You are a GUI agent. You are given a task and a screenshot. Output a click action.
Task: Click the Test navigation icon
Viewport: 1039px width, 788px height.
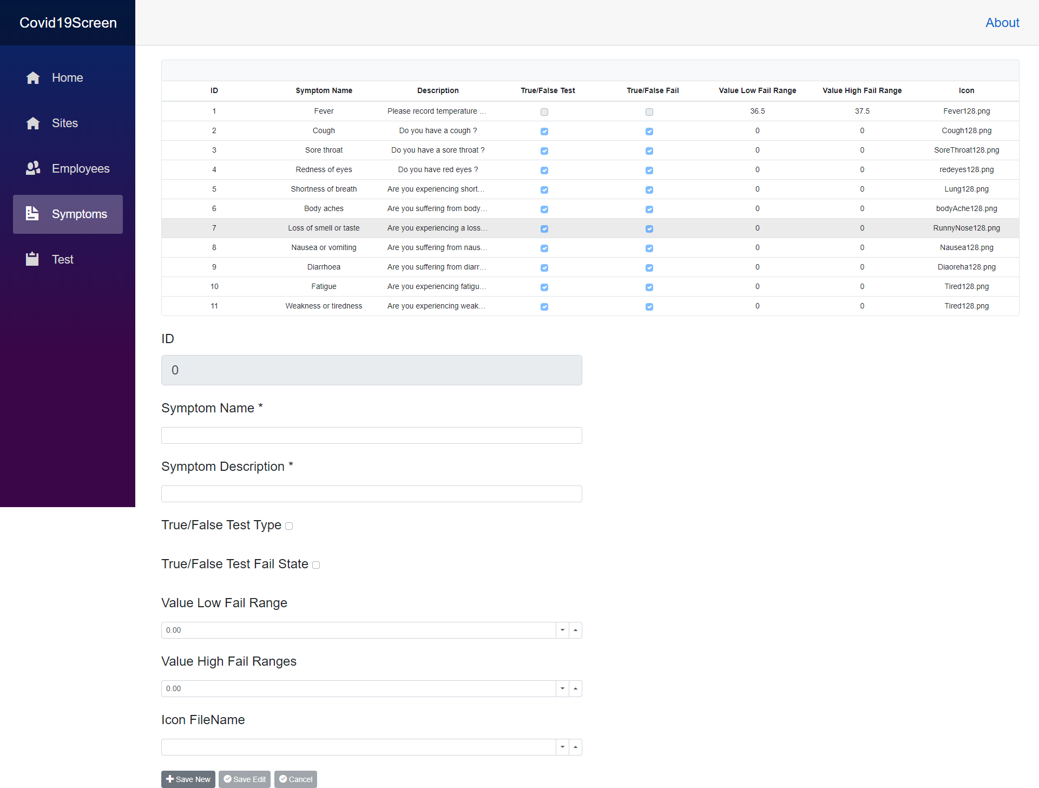pos(31,258)
